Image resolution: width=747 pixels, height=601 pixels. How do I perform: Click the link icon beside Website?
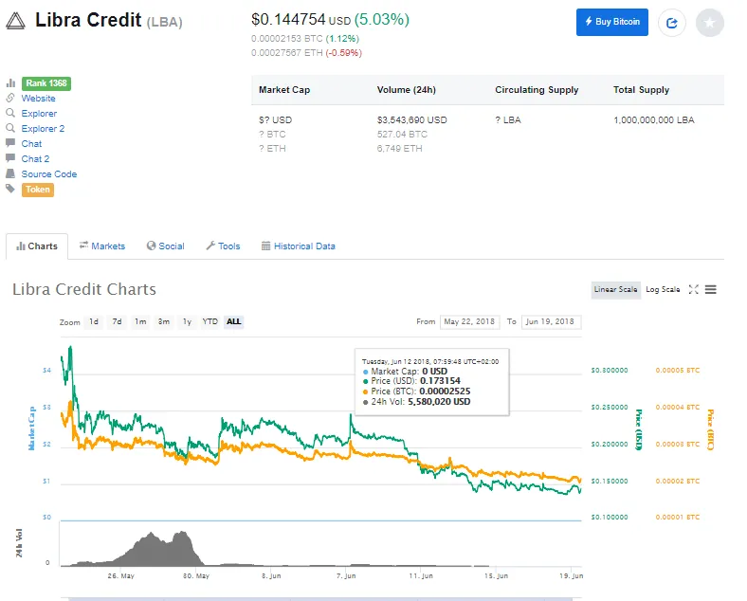pos(10,98)
